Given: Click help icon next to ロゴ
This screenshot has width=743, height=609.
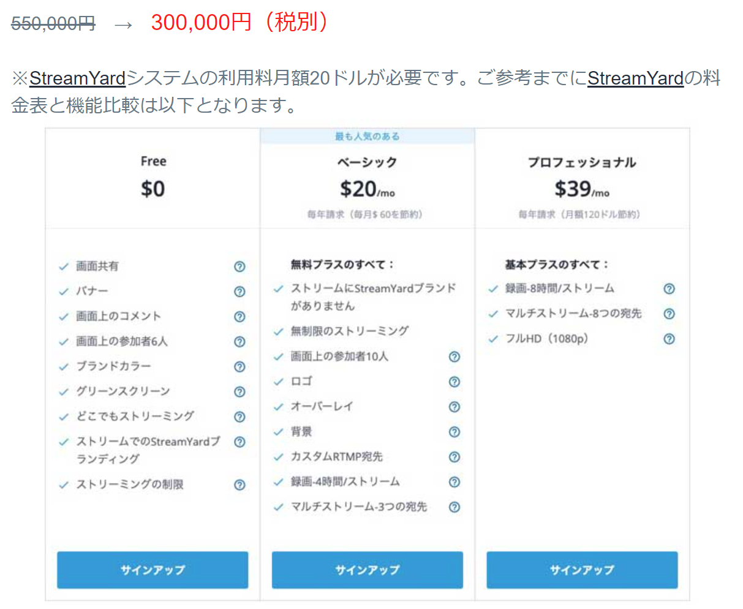Looking at the screenshot, I should click(x=454, y=382).
